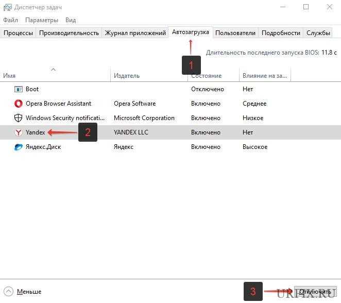341x303 pixels.
Task: Select Windows Security notification entry name
Action: click(x=65, y=118)
